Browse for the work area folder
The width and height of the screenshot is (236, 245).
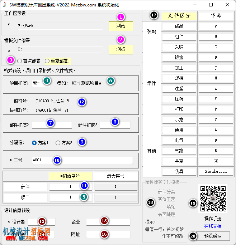121,26
